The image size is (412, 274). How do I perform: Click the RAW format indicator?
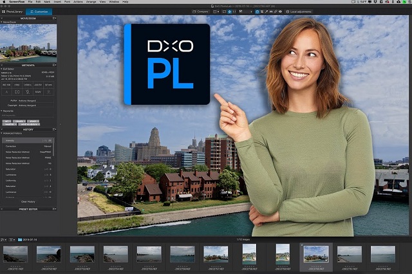point(38,92)
